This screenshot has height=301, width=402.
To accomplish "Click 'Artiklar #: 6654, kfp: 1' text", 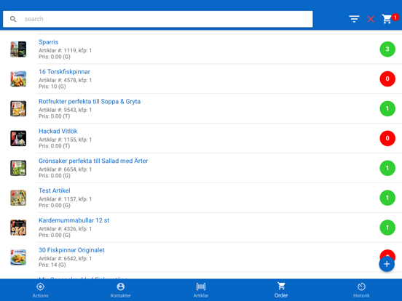I will pyautogui.click(x=65, y=169).
